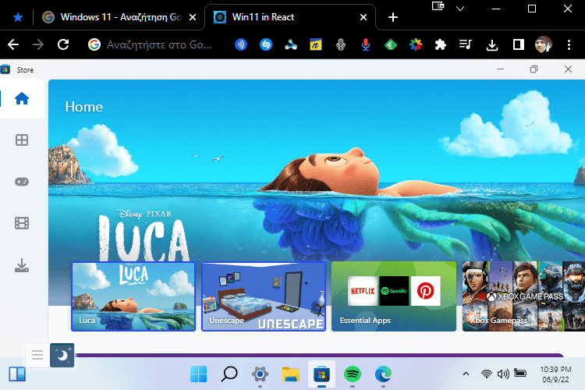
Task: Open the hamburger lines menu beside moon button
Action: 37,355
